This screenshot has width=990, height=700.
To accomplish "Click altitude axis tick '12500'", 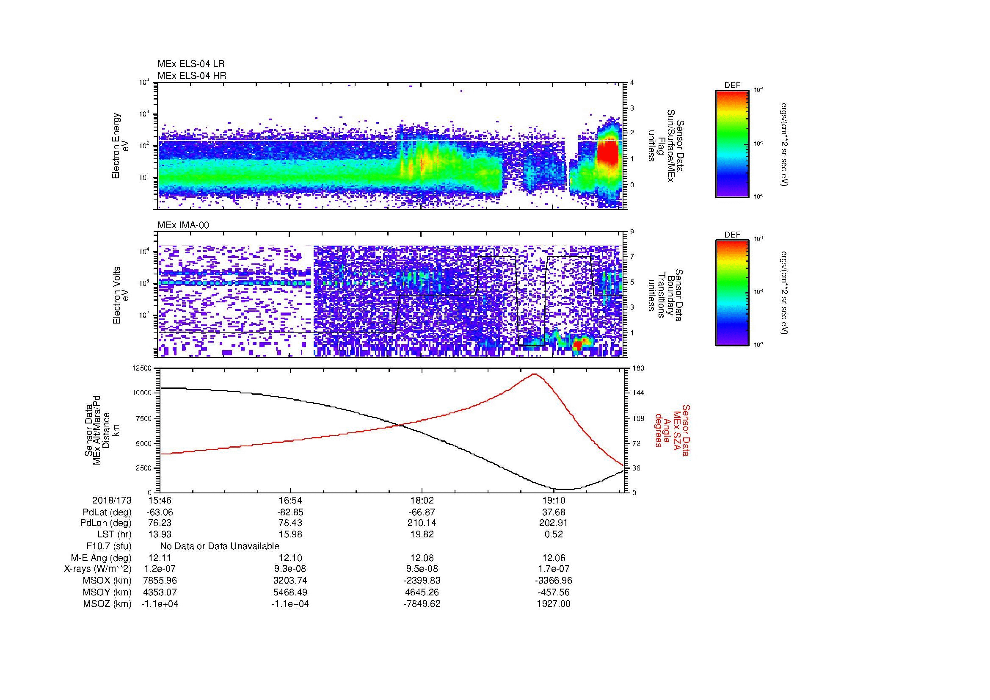I will click(x=142, y=368).
